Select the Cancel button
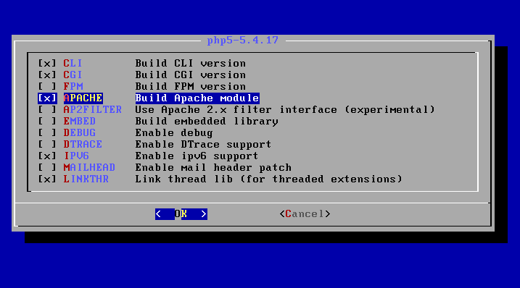Viewport: 520px width, 288px height. [x=305, y=214]
